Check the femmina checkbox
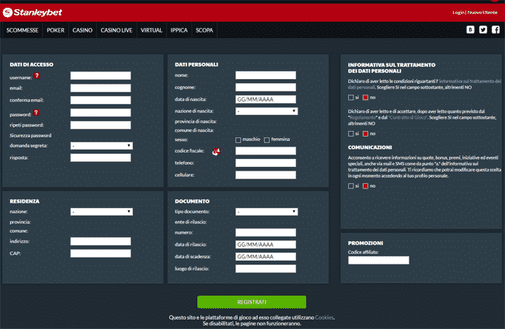 point(266,140)
